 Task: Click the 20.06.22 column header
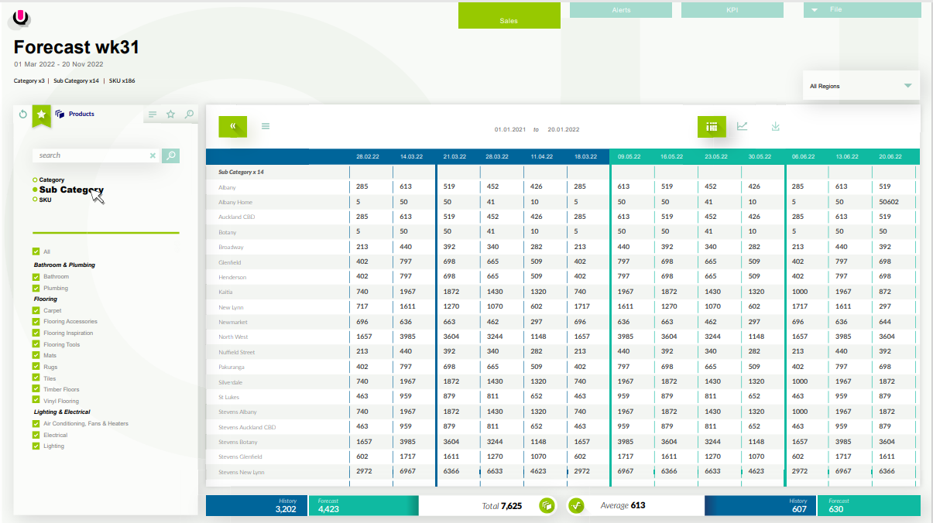[890, 156]
